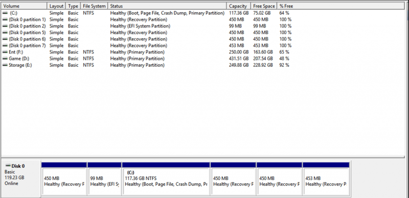Screen dimensions: 409x198
Task: Click the 99 MB capacity cell in the list
Action: [235, 26]
